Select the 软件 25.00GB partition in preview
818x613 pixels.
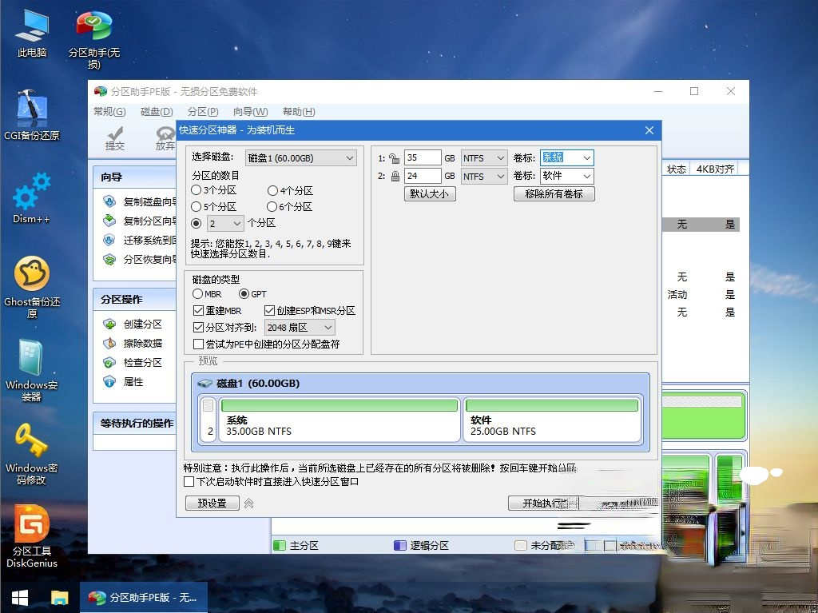pyautogui.click(x=552, y=420)
